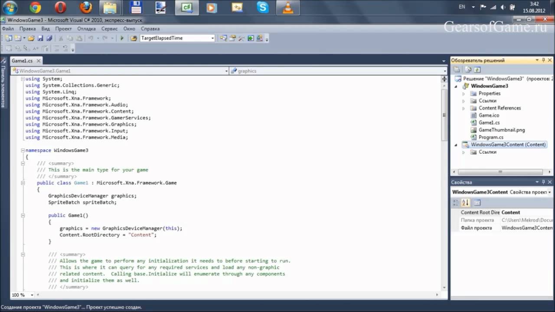555x312 pixels.
Task: Open Google Chrome from the taskbar
Action: [x=35, y=7]
